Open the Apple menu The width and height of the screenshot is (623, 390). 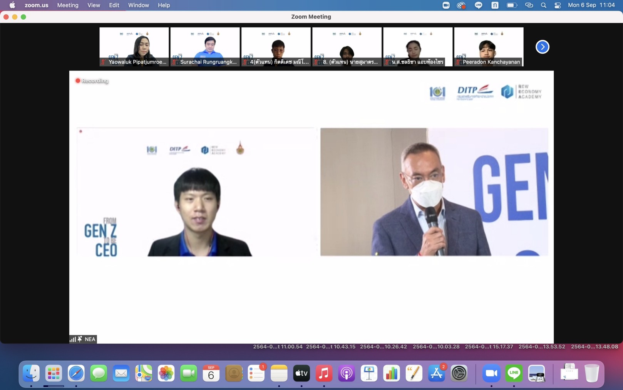coord(12,5)
